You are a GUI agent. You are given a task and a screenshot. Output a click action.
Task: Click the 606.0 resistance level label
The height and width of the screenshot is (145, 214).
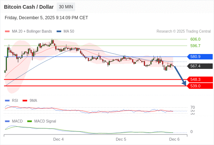[x=195, y=39]
